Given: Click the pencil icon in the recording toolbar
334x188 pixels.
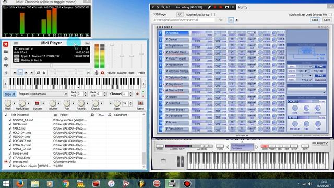Looking at the screenshot, I should [209, 7].
